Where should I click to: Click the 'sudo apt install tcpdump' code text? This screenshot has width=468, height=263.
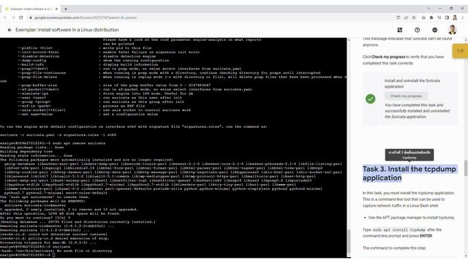[x=399, y=230]
